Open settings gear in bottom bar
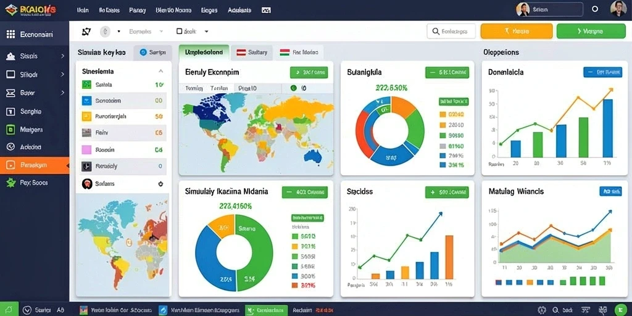This screenshot has height=316, width=632. [x=542, y=310]
